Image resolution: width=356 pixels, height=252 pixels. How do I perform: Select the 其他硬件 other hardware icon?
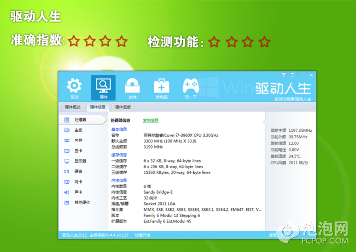click(67, 203)
